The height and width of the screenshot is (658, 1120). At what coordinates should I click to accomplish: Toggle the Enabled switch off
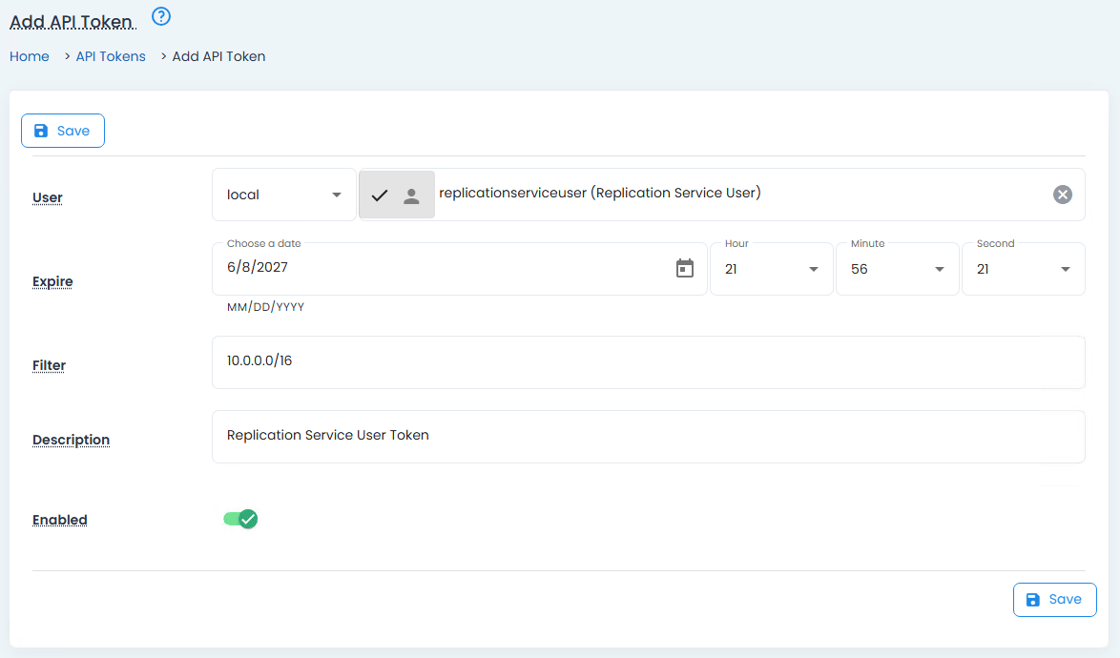pyautogui.click(x=240, y=519)
